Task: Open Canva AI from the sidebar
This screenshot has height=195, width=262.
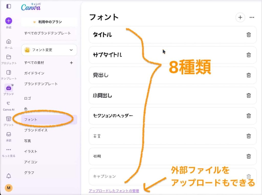Action: click(9, 104)
